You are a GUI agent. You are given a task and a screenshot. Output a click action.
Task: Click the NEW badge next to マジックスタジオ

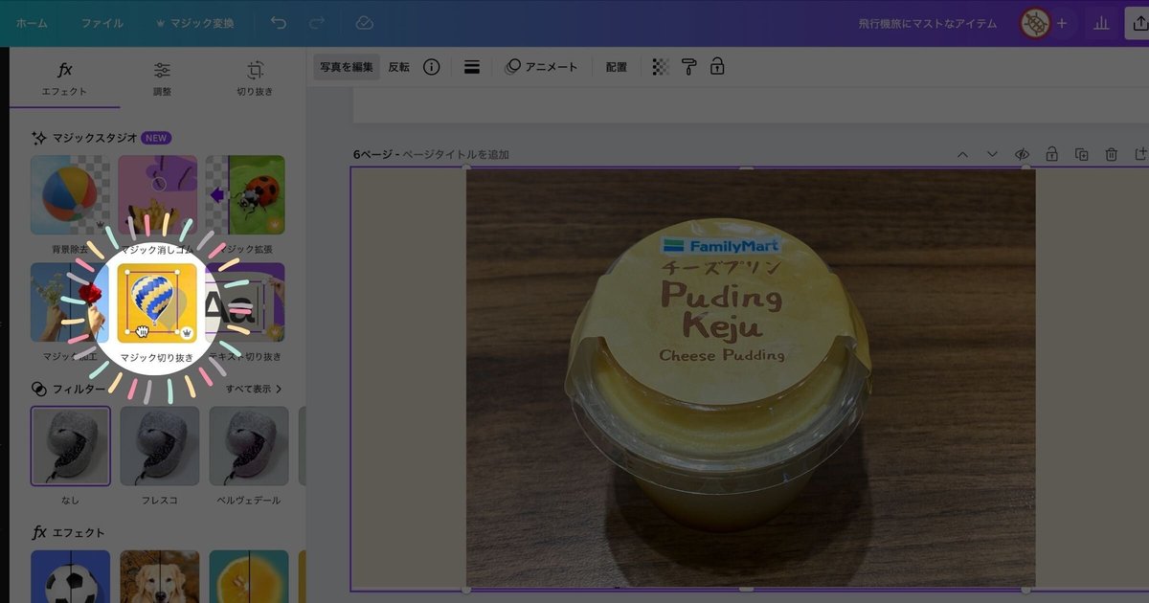pos(156,138)
